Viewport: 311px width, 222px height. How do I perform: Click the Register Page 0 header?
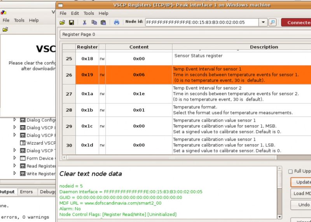185,34
